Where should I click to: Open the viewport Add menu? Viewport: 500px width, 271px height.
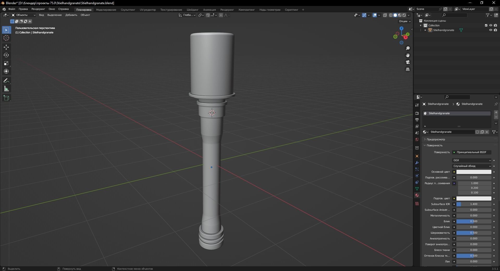(71, 15)
